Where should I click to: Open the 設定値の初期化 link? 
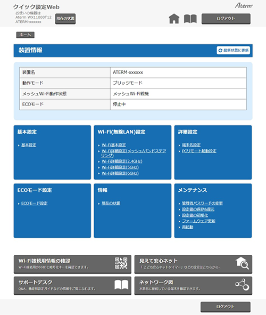pos(195,215)
